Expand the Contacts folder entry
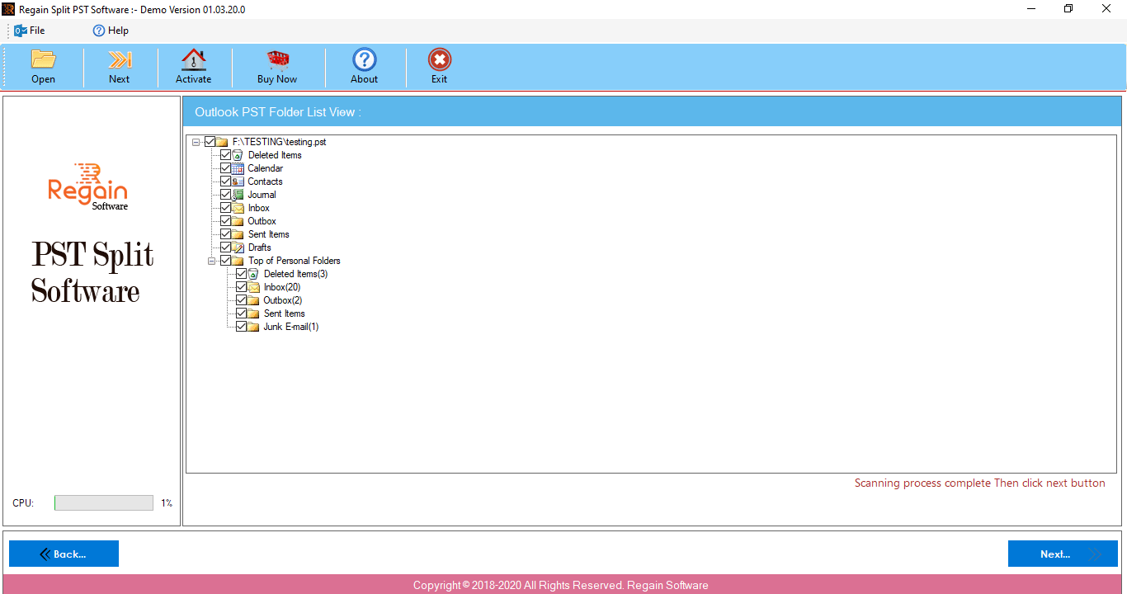The height and width of the screenshot is (594, 1127). [264, 181]
